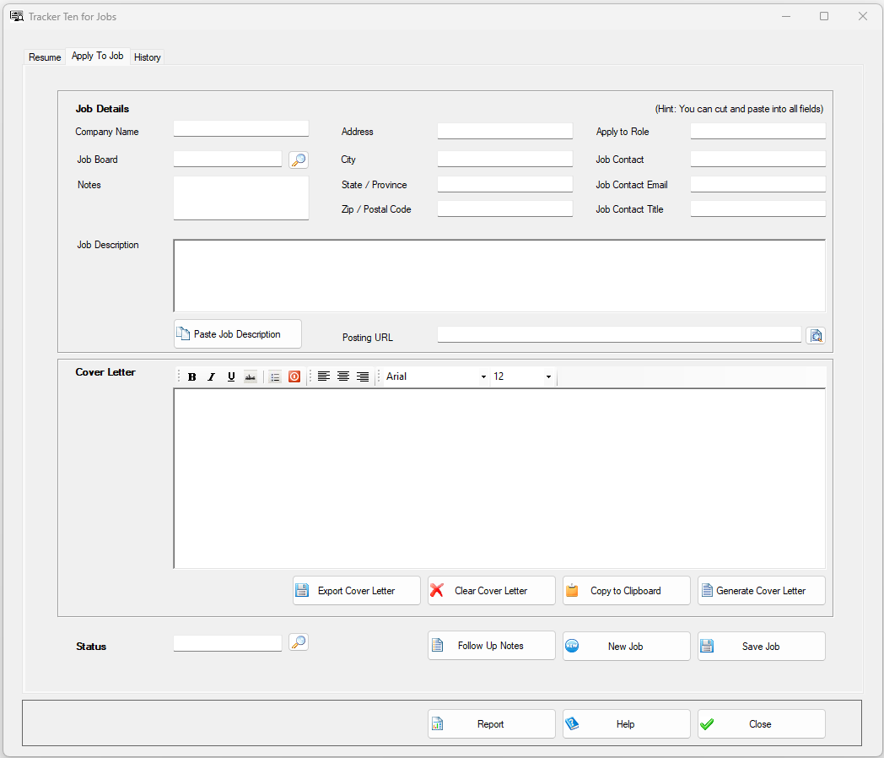Toggle underline formatting in cover letter toolbar
Image resolution: width=884 pixels, height=758 pixels.
point(231,376)
